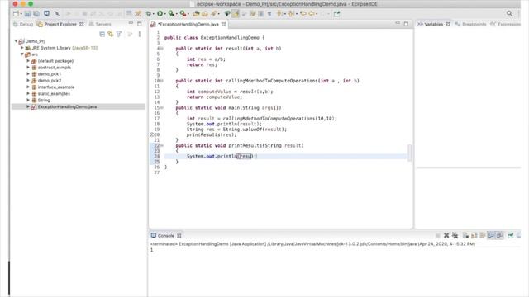
Task: Close the Project Explorer view tab
Action: click(x=81, y=24)
